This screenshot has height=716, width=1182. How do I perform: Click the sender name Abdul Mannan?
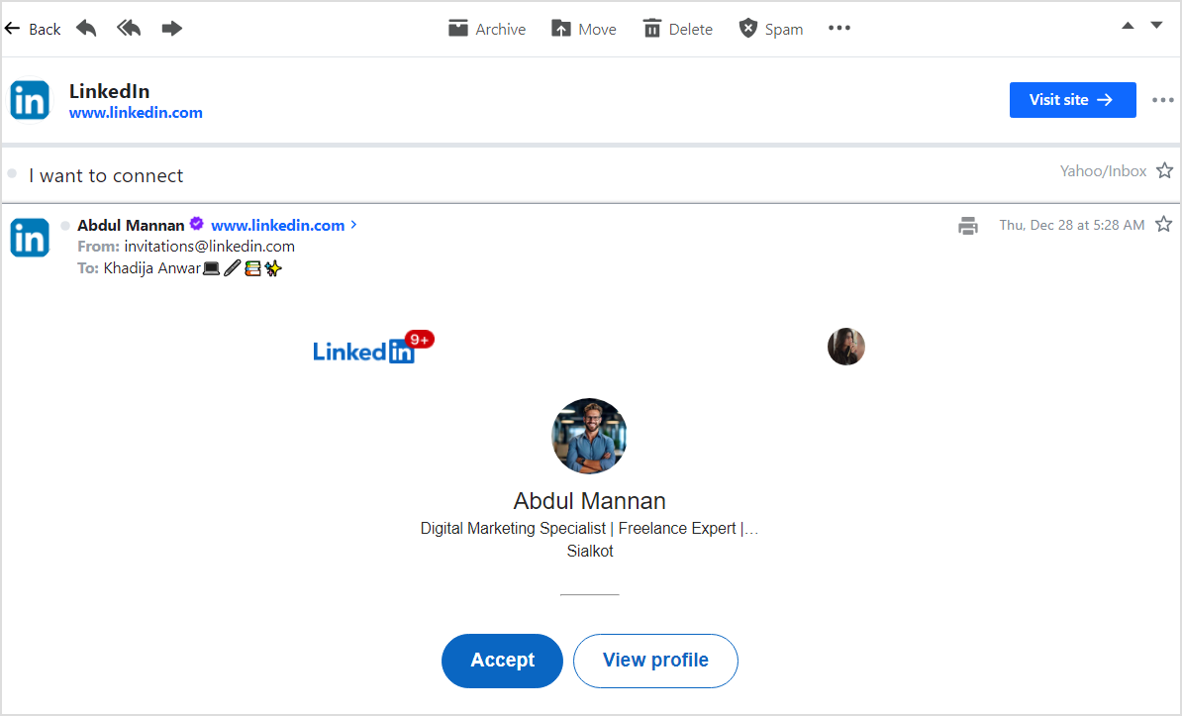coord(131,225)
